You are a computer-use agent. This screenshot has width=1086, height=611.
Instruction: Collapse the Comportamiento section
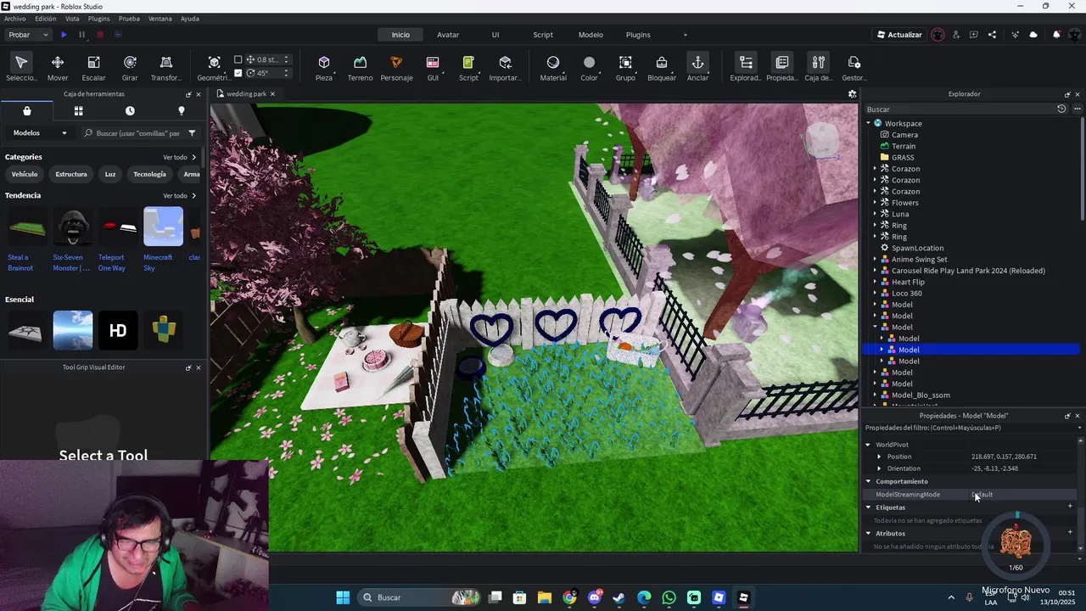coord(868,481)
